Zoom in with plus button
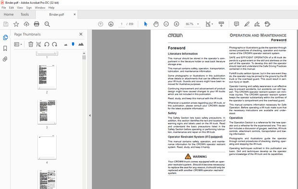 pyautogui.click(x=176, y=24)
